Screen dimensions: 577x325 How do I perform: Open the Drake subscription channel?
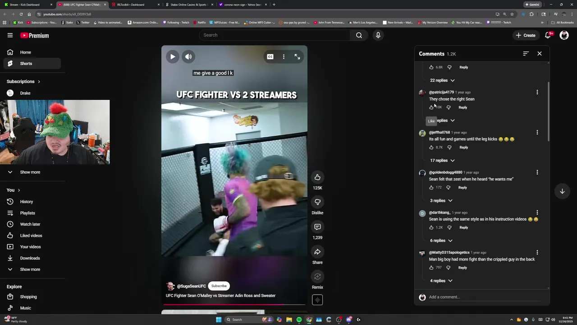coord(32,93)
